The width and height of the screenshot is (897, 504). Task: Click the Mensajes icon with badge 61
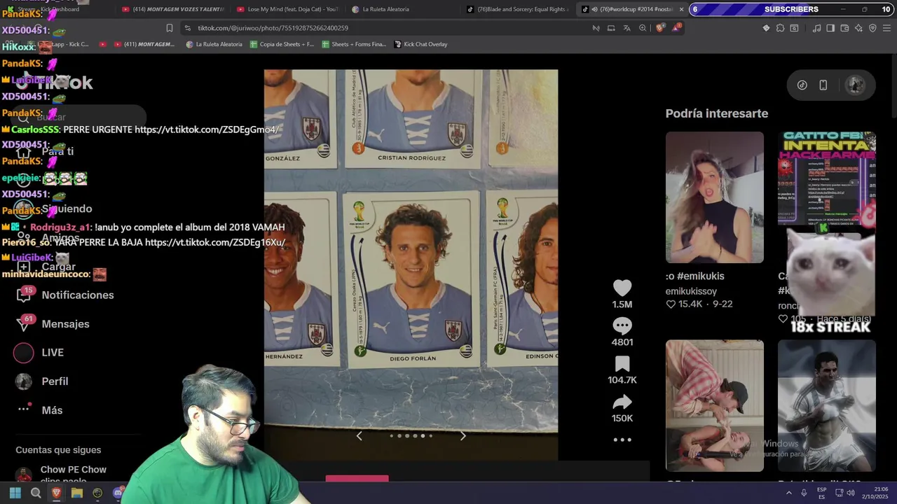pyautogui.click(x=24, y=323)
